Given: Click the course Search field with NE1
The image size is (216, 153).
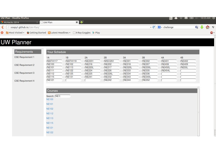Looking at the screenshot, I should tap(62, 96).
